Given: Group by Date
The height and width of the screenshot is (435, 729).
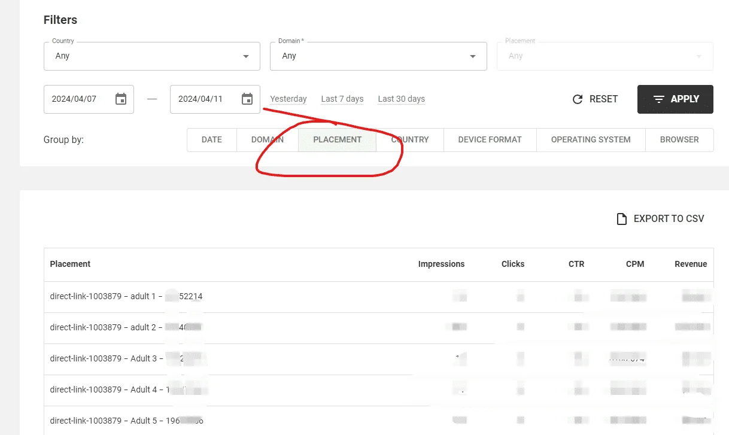Looking at the screenshot, I should click(x=212, y=140).
